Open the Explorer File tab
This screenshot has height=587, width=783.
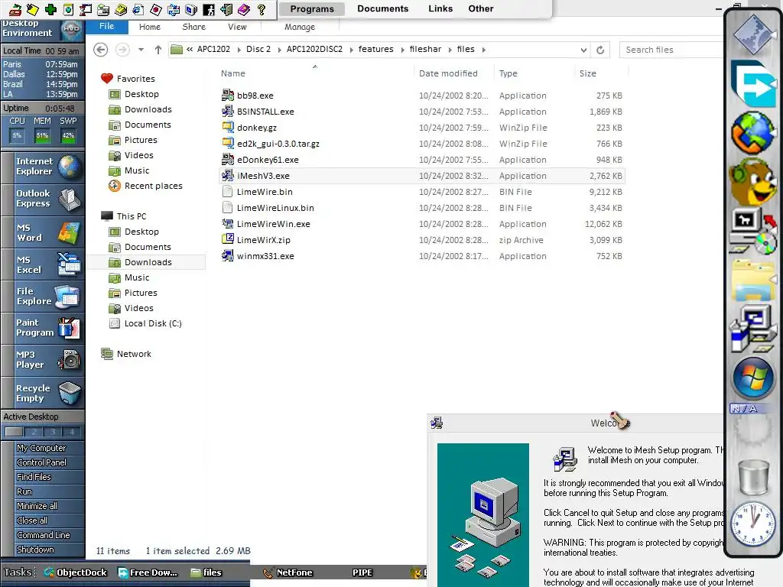[x=106, y=27]
